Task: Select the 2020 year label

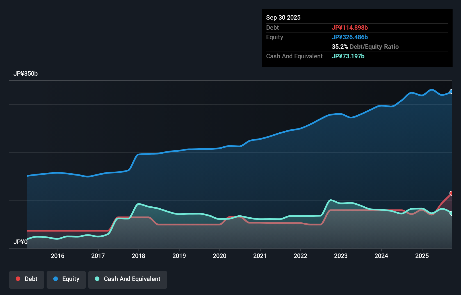Action: point(220,256)
